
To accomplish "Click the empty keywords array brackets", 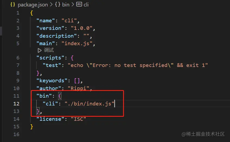I will pos(77,81).
